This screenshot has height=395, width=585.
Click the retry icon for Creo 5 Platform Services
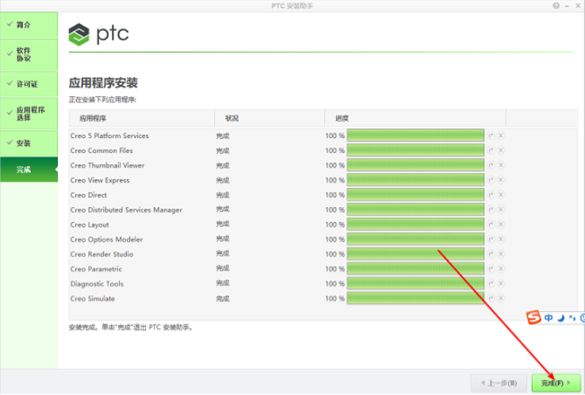pos(491,136)
